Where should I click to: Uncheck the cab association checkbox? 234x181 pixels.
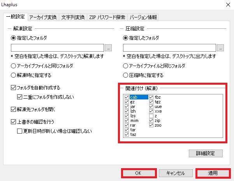point(127,97)
